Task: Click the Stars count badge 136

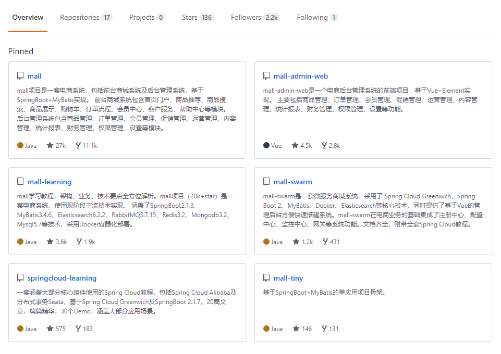Action: 207,18
